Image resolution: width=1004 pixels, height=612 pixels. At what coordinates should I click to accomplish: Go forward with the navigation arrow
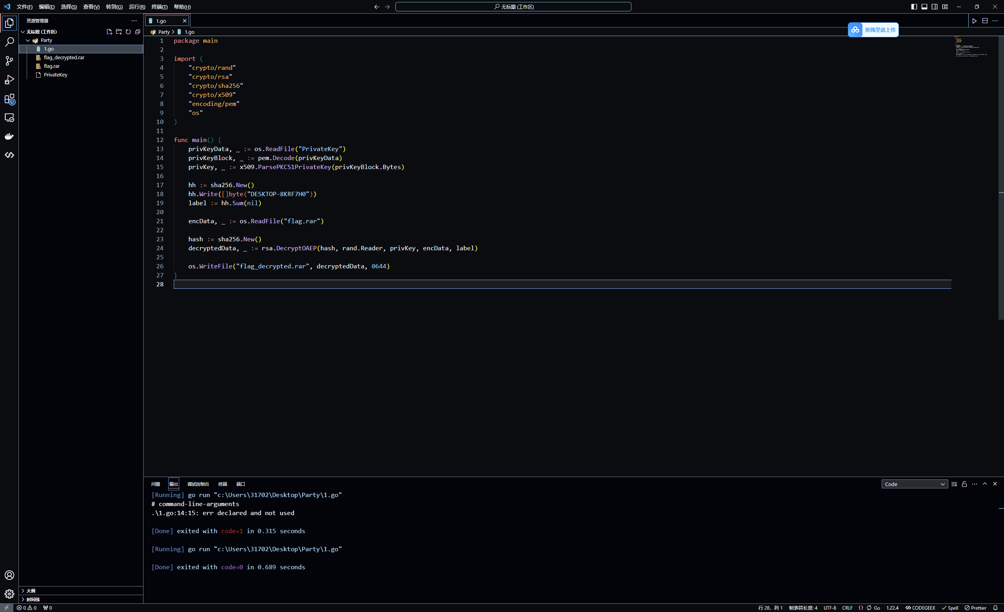[x=387, y=7]
